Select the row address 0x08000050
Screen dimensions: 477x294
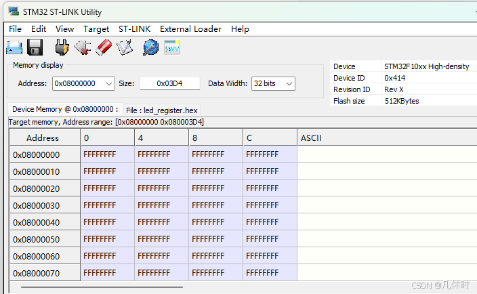pos(45,239)
